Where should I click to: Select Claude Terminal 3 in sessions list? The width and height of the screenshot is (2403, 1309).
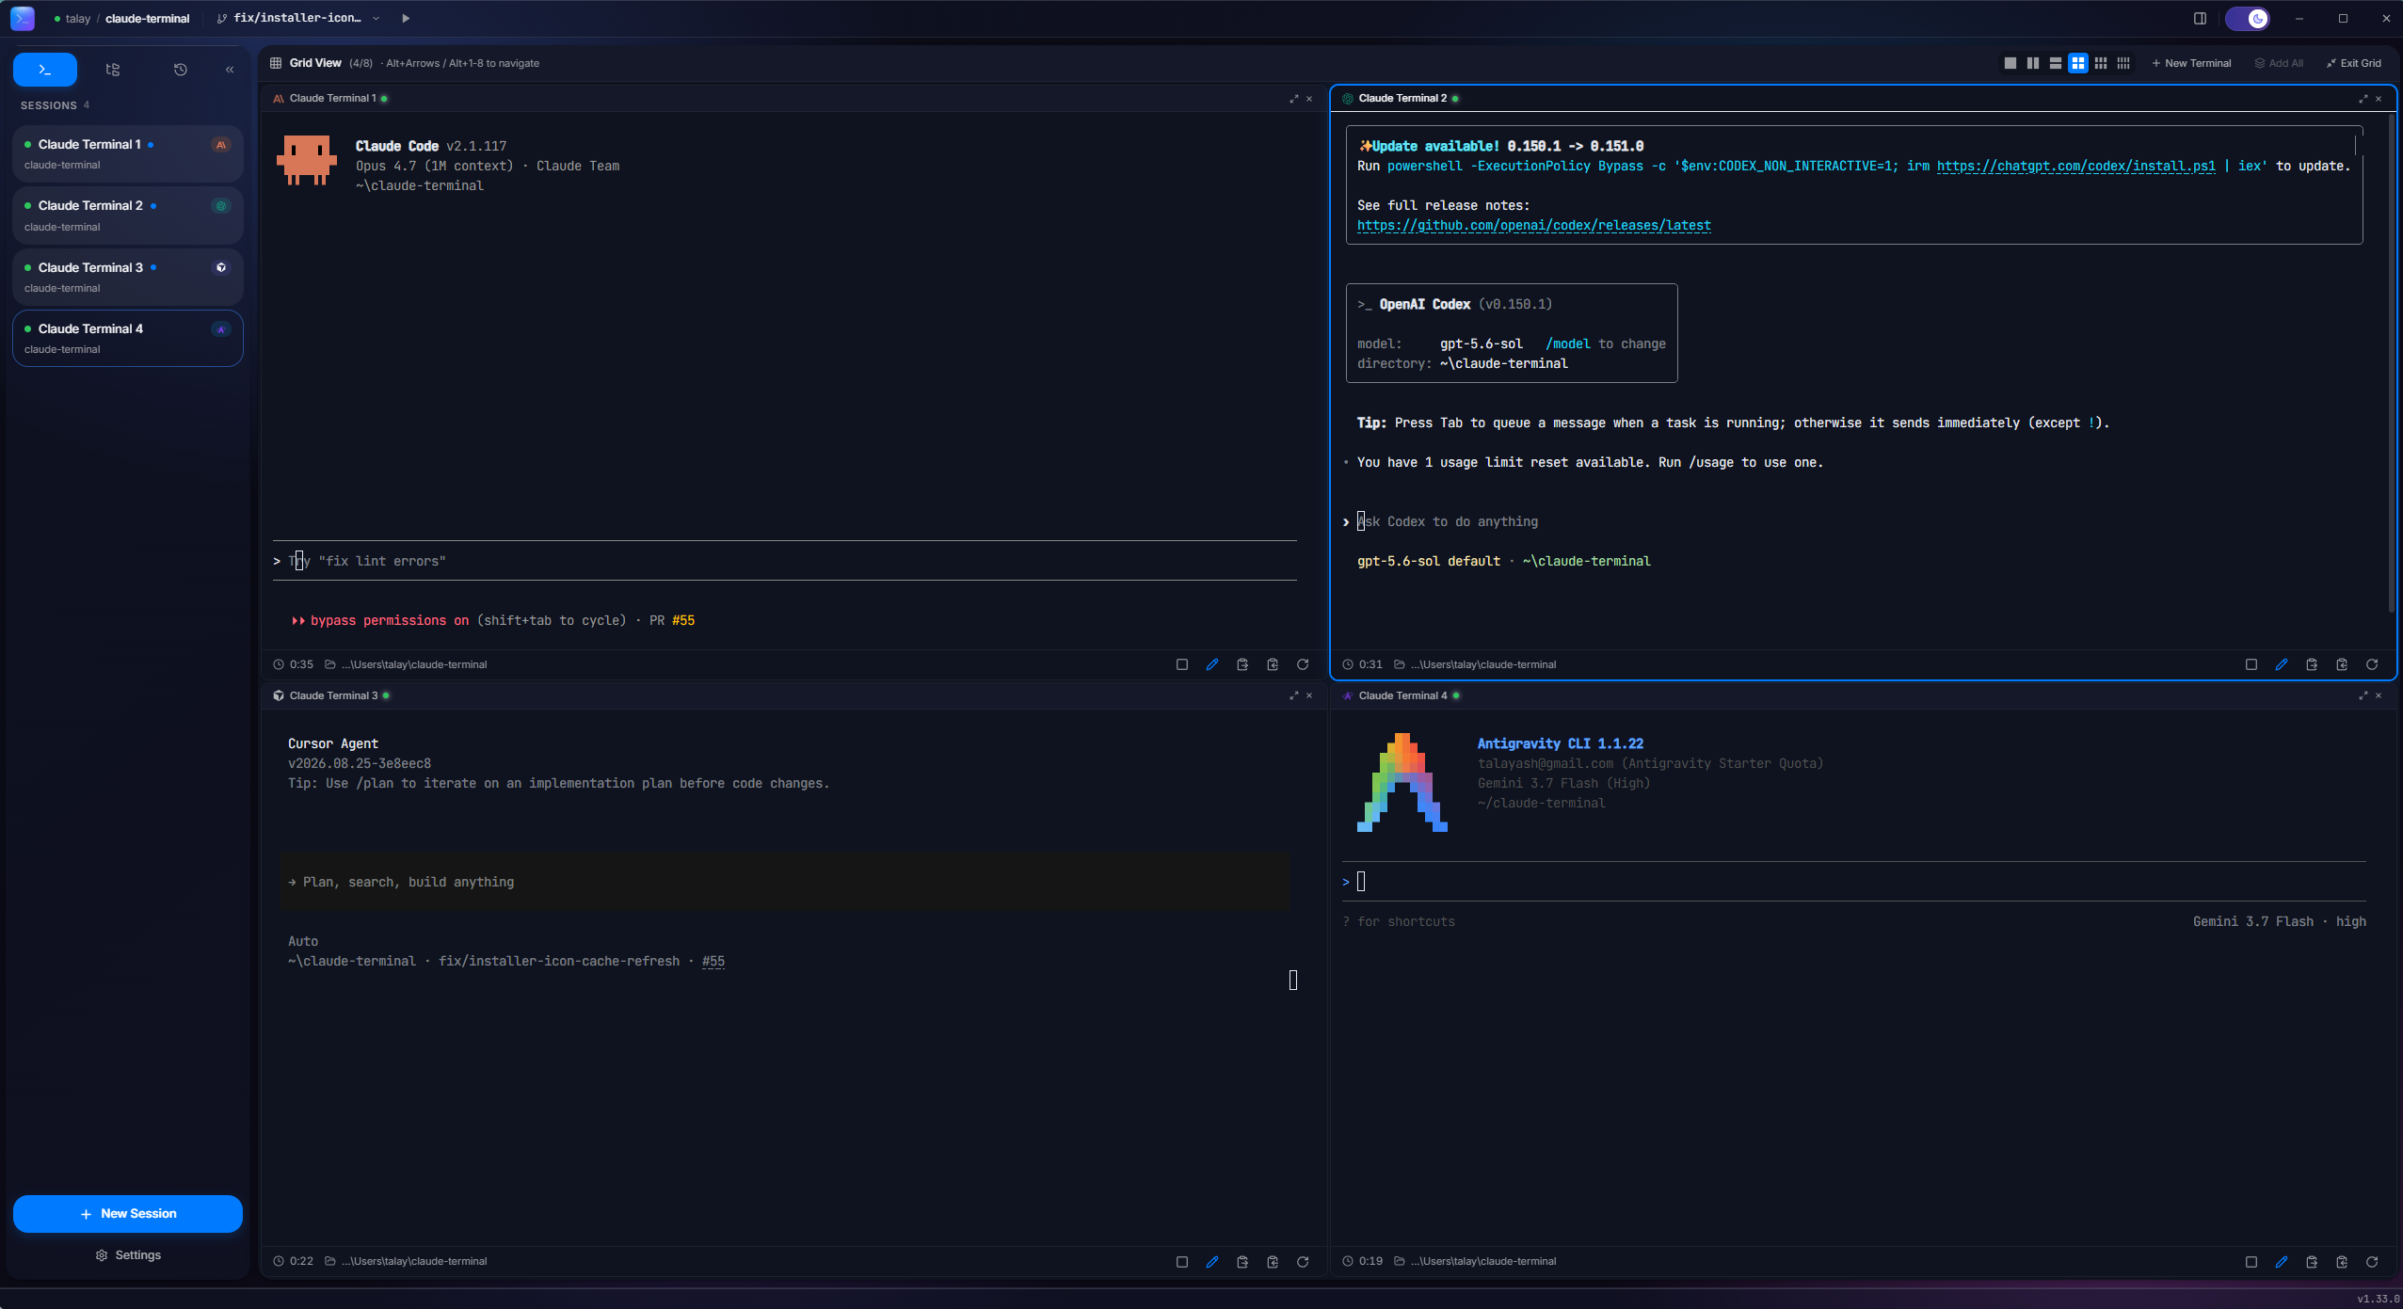[x=128, y=277]
